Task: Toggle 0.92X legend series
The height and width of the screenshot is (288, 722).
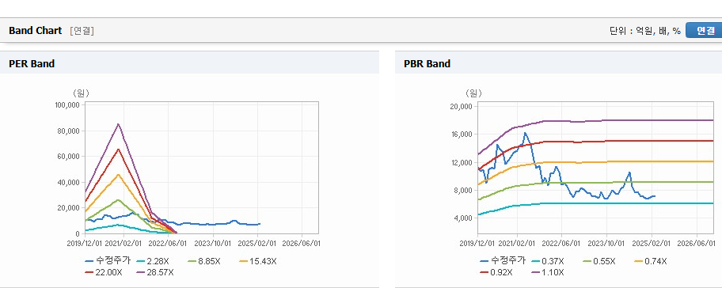Action: (x=497, y=272)
